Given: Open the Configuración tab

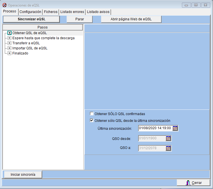Looking at the screenshot, I should tap(30, 12).
